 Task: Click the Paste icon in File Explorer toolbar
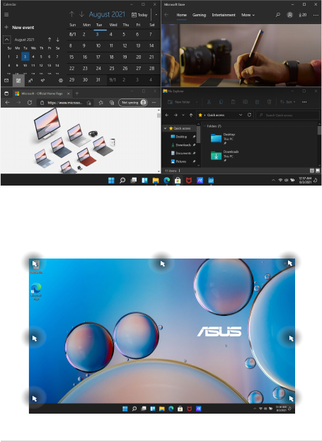233,102
